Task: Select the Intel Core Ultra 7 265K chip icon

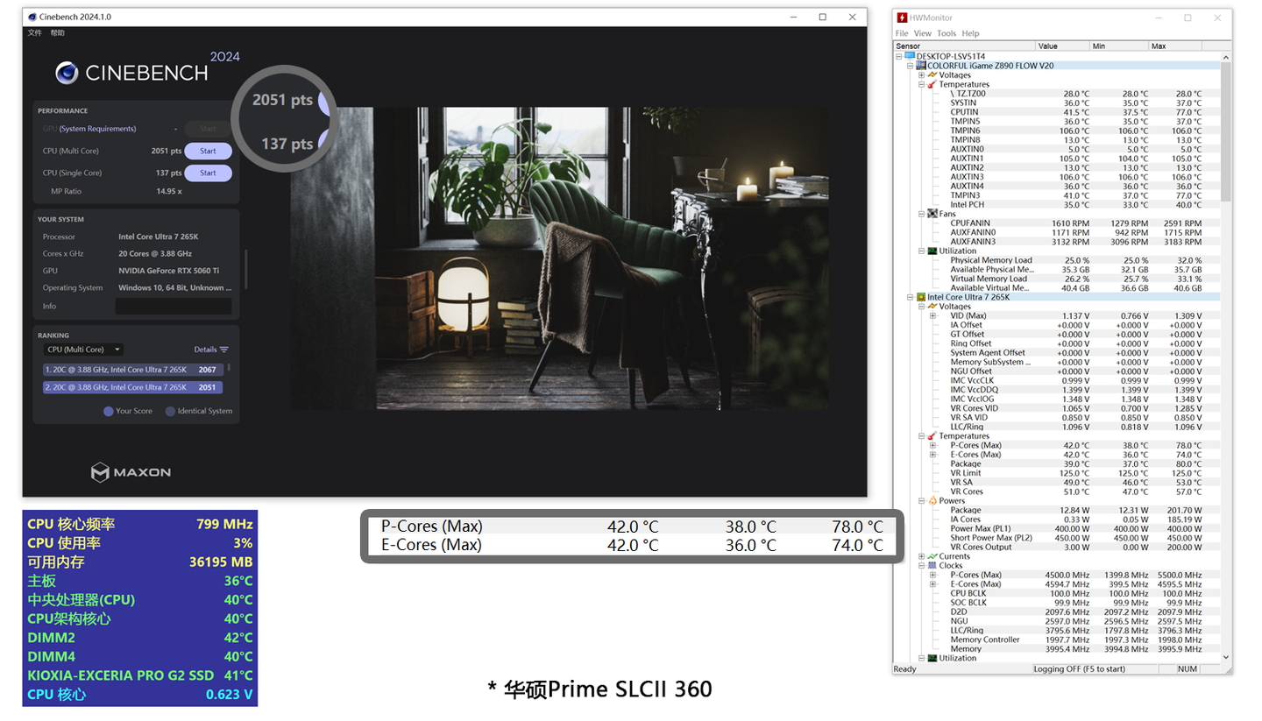Action: point(921,297)
